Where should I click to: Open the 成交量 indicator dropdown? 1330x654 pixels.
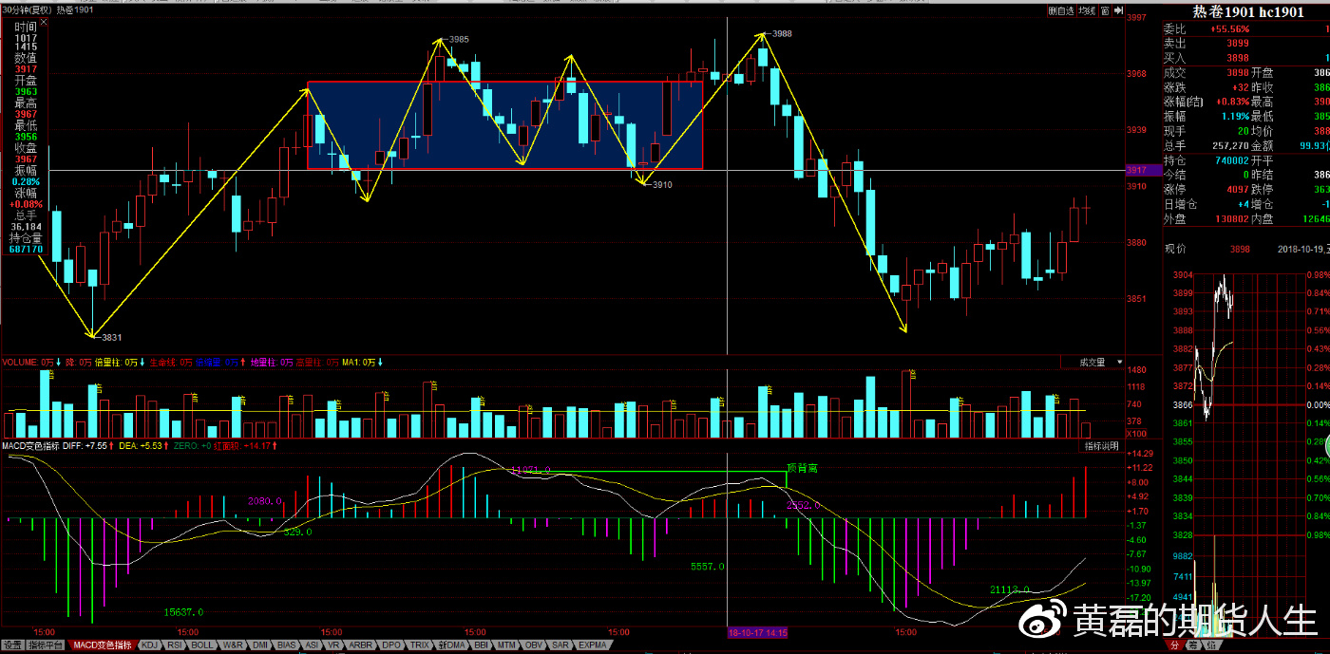1094,362
